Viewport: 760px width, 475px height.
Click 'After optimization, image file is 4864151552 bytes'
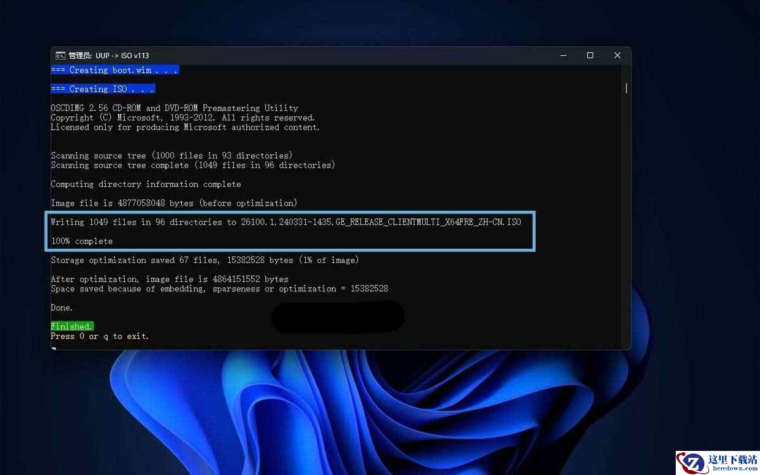[169, 279]
